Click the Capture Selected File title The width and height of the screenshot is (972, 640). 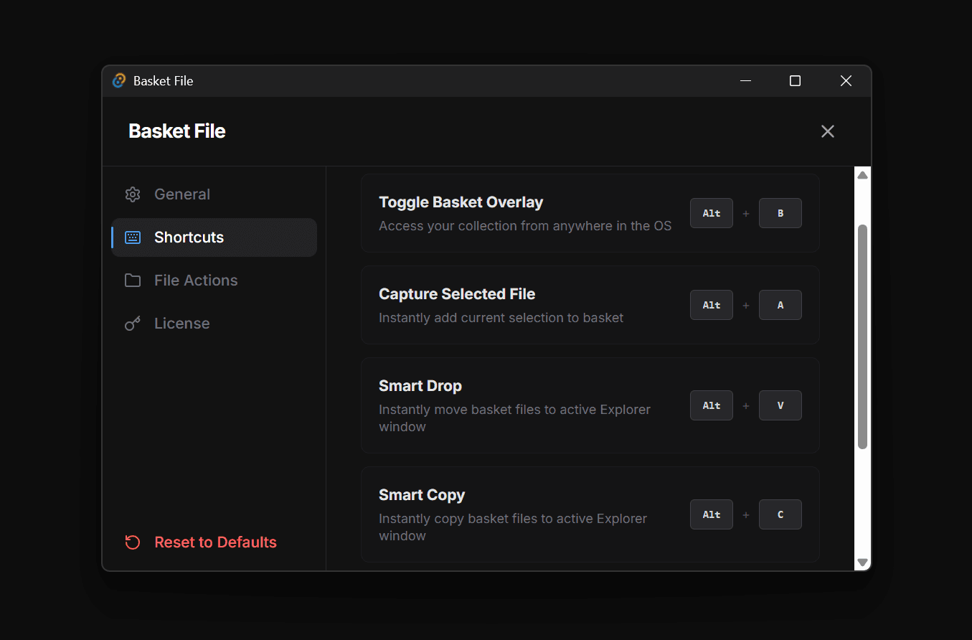(x=457, y=294)
